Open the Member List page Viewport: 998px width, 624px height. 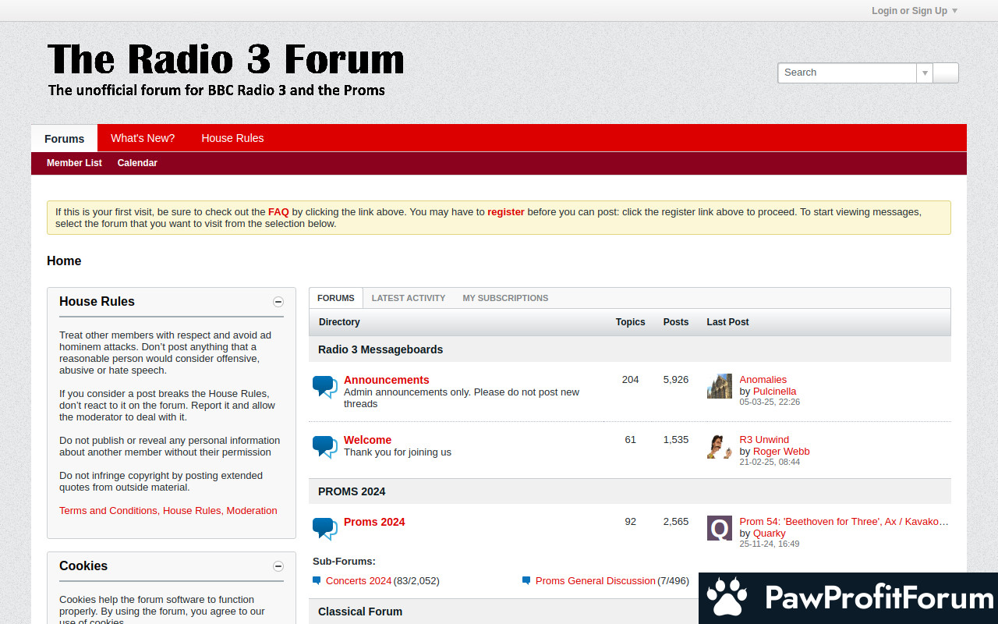[x=74, y=163]
